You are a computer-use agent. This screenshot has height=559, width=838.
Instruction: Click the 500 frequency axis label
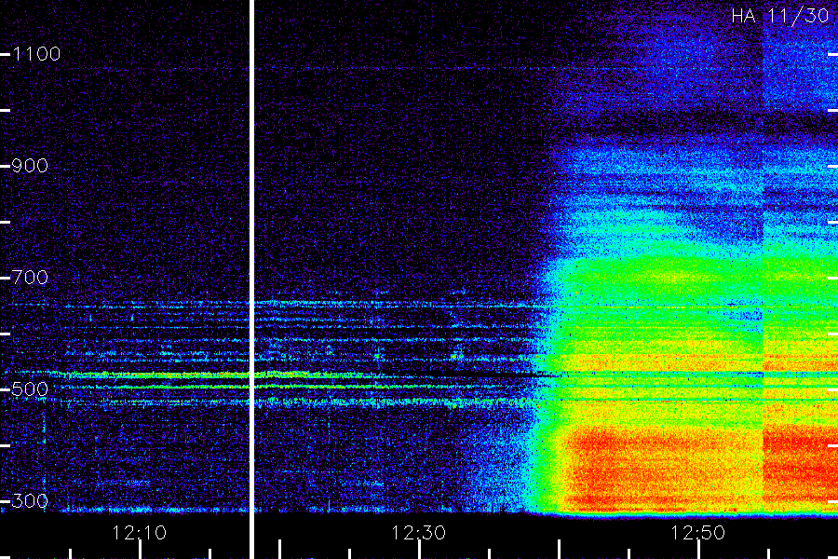[30, 389]
